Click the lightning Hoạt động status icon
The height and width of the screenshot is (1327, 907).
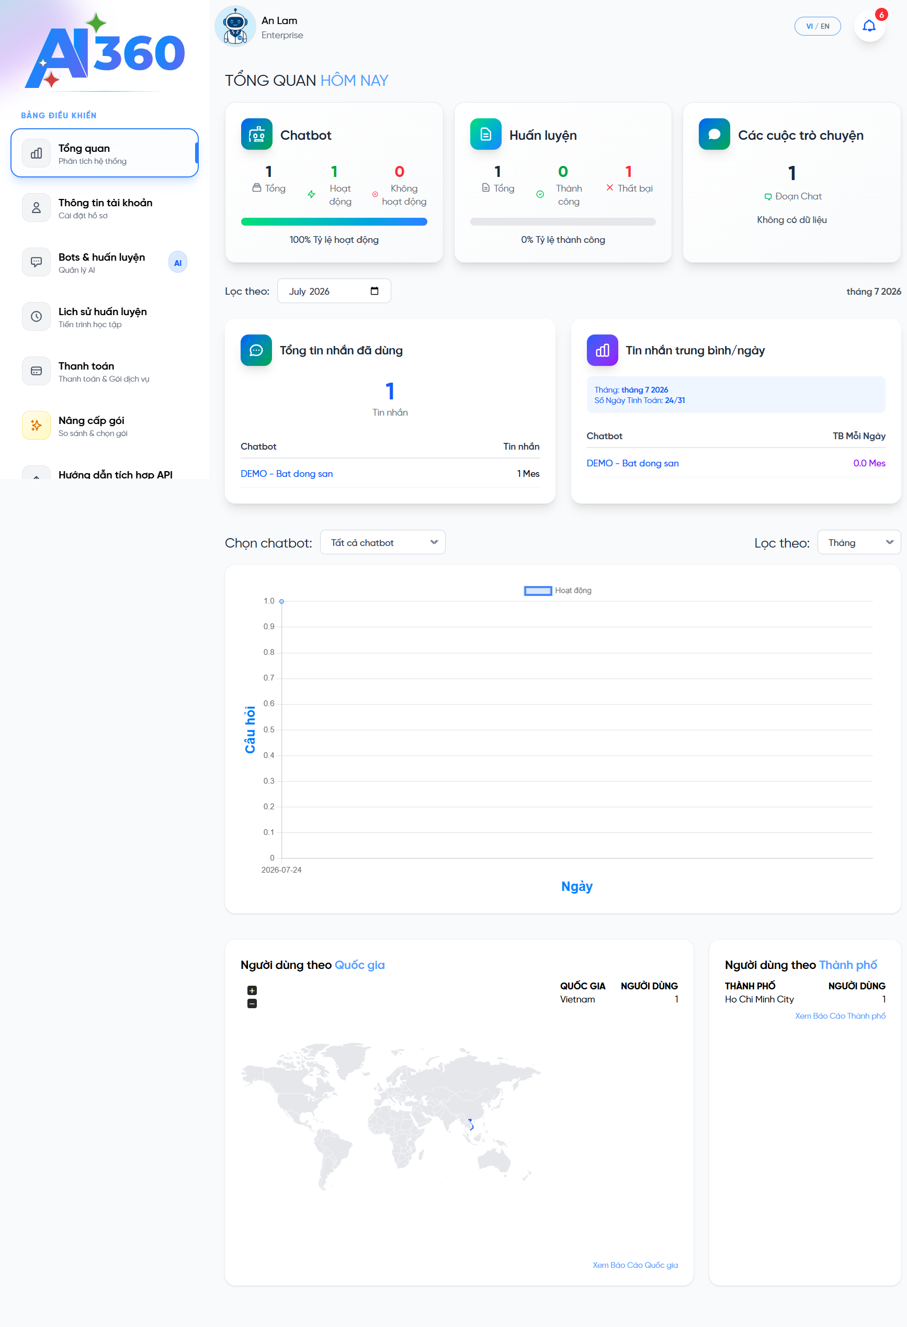tap(311, 195)
